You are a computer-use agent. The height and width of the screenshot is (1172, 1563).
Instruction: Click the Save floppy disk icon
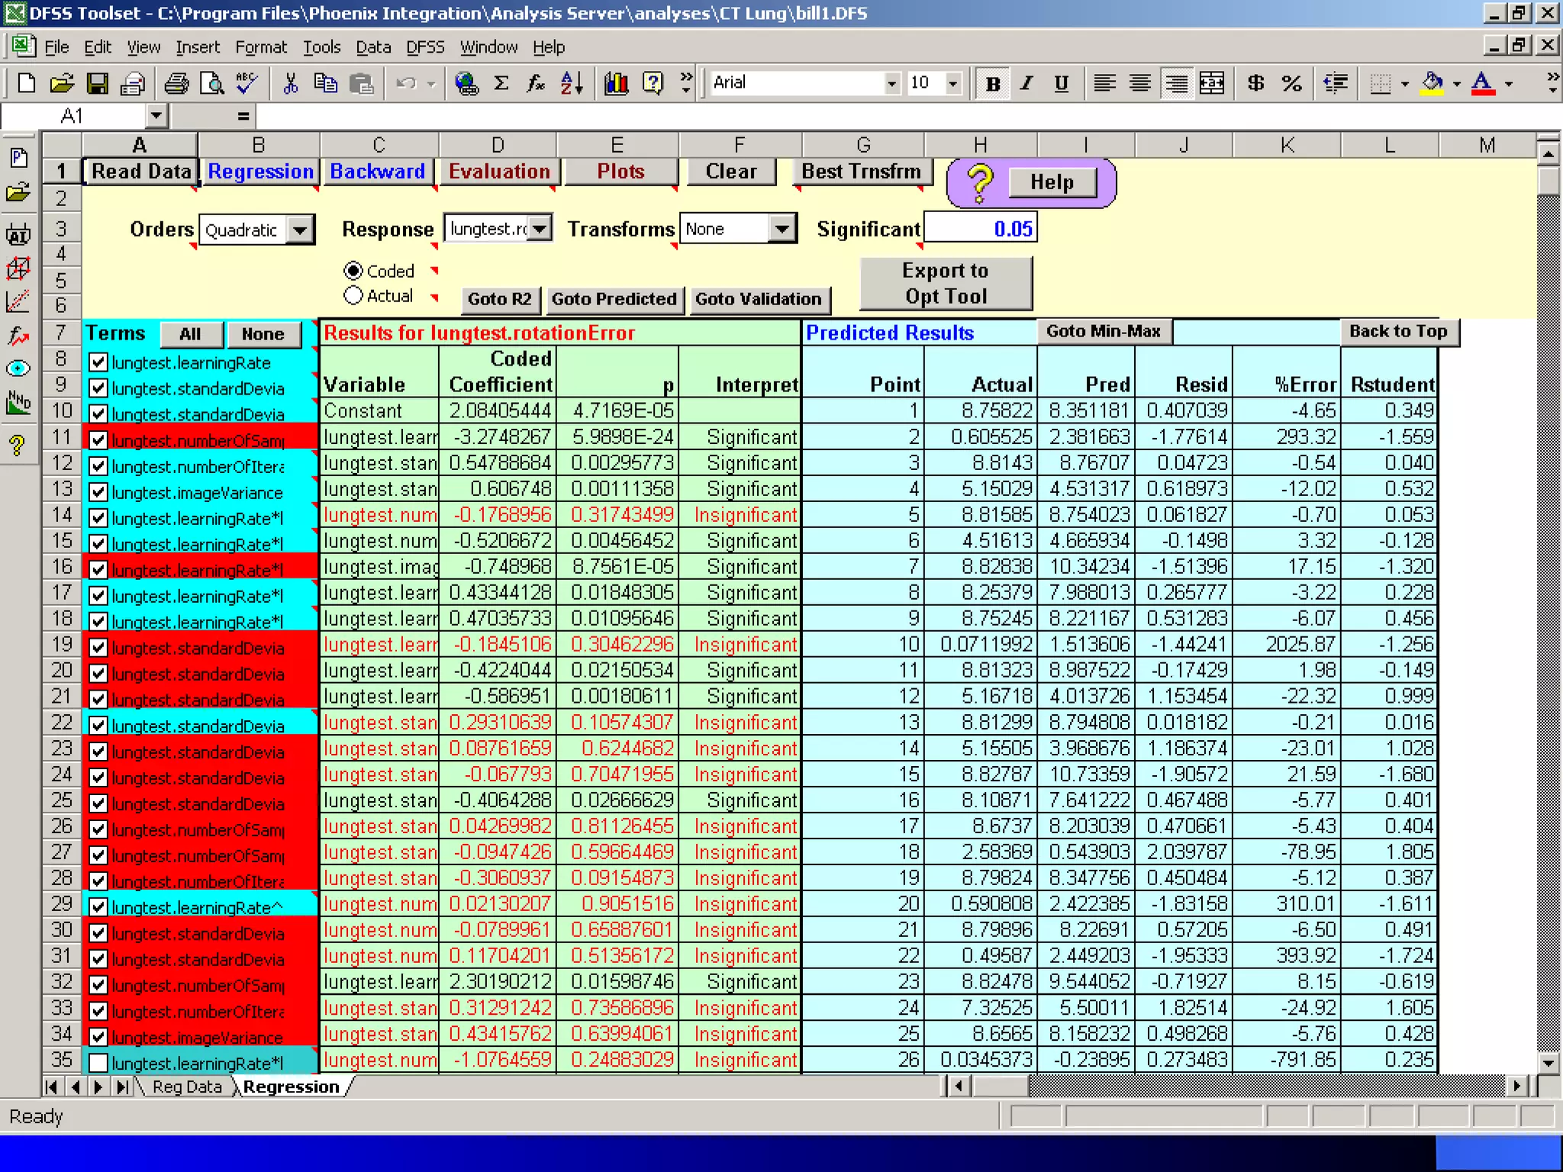pos(97,83)
